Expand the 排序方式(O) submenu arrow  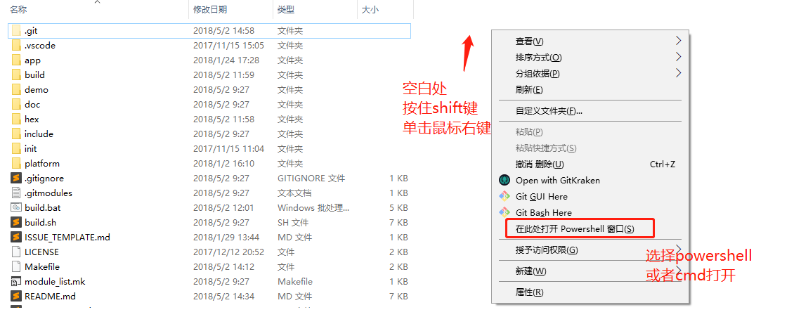coord(679,57)
